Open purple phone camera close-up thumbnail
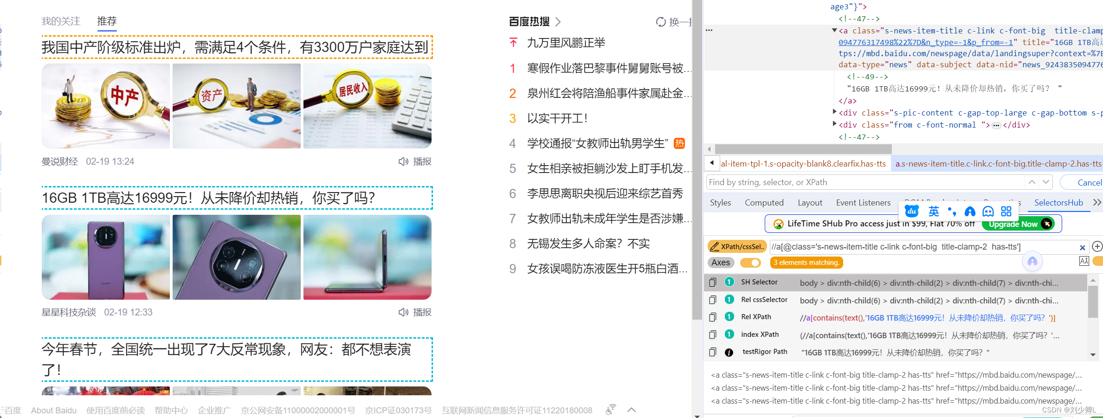Viewport: 1103px width, 418px height. click(x=237, y=257)
